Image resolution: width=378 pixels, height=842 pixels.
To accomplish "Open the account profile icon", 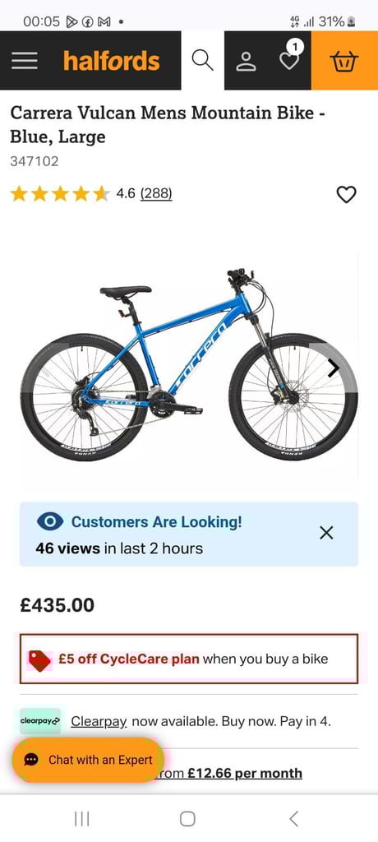I will click(247, 61).
